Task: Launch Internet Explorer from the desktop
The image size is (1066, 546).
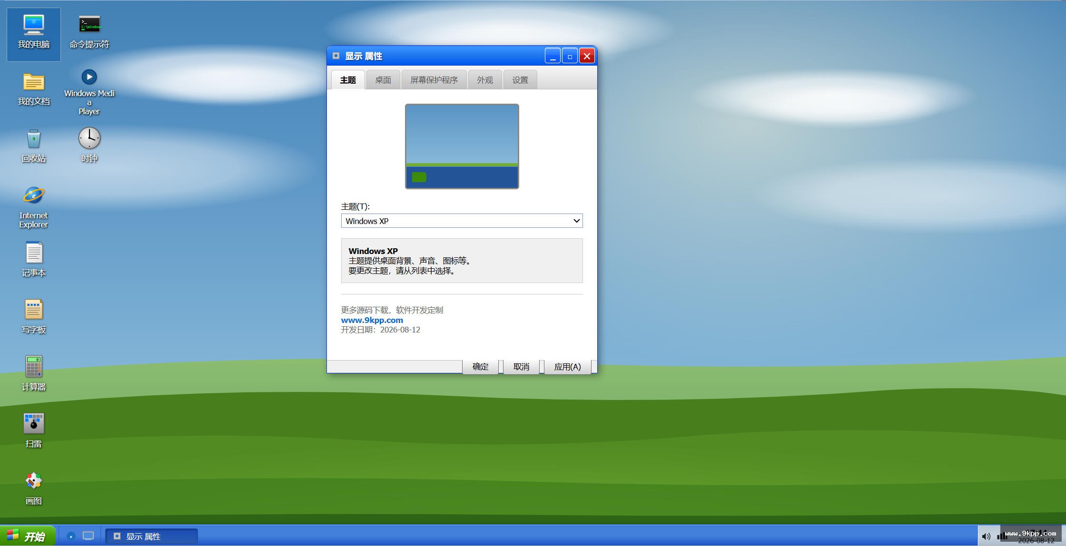Action: [34, 207]
